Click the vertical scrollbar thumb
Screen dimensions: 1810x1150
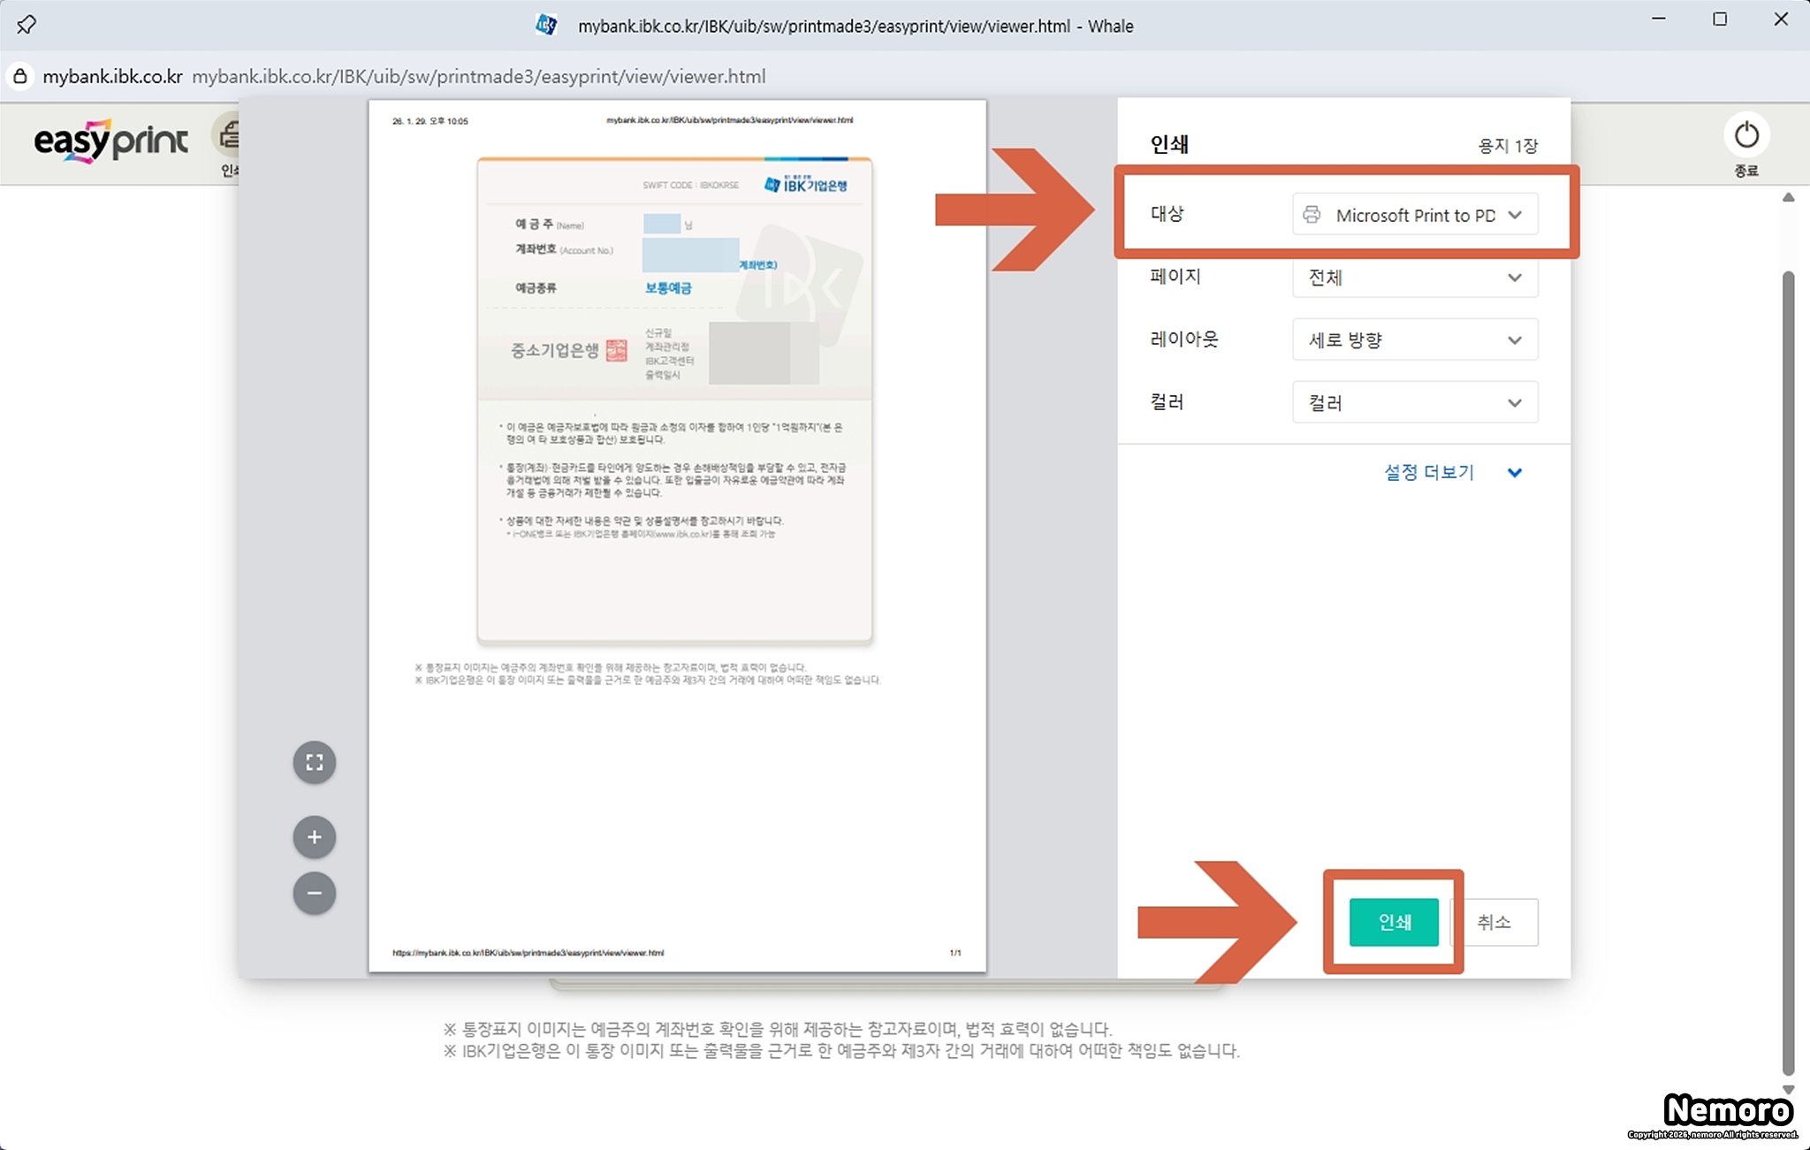click(x=1788, y=672)
